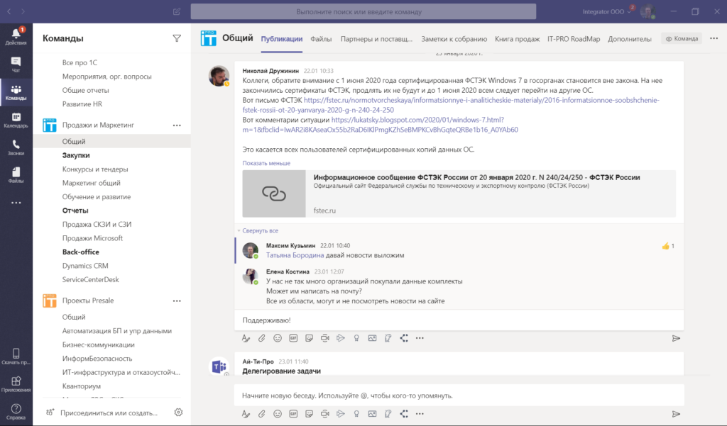Click the filter teams funnel icon
Image resolution: width=727 pixels, height=426 pixels.
[177, 38]
